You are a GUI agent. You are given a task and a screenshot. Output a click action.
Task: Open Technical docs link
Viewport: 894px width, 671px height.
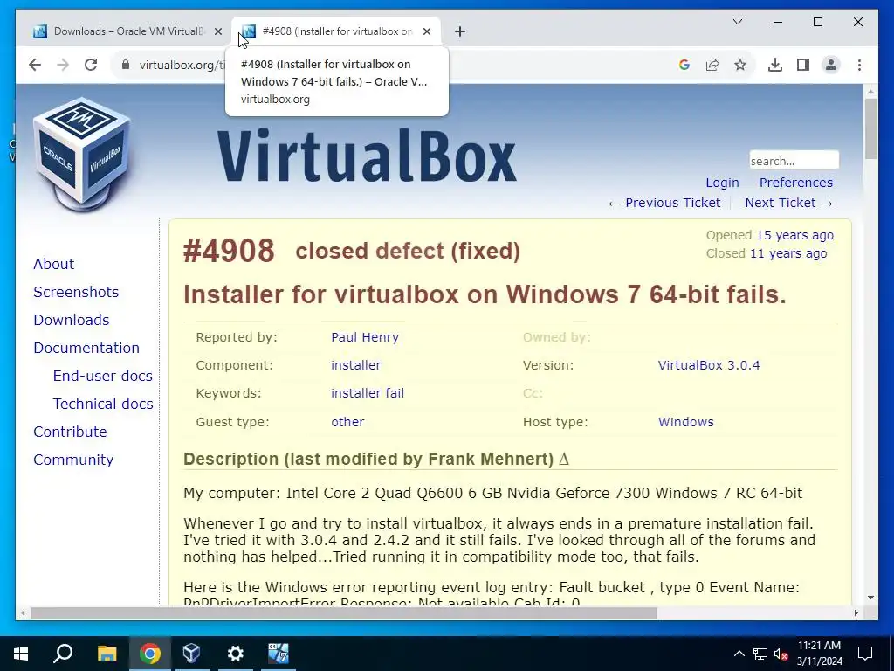103,404
